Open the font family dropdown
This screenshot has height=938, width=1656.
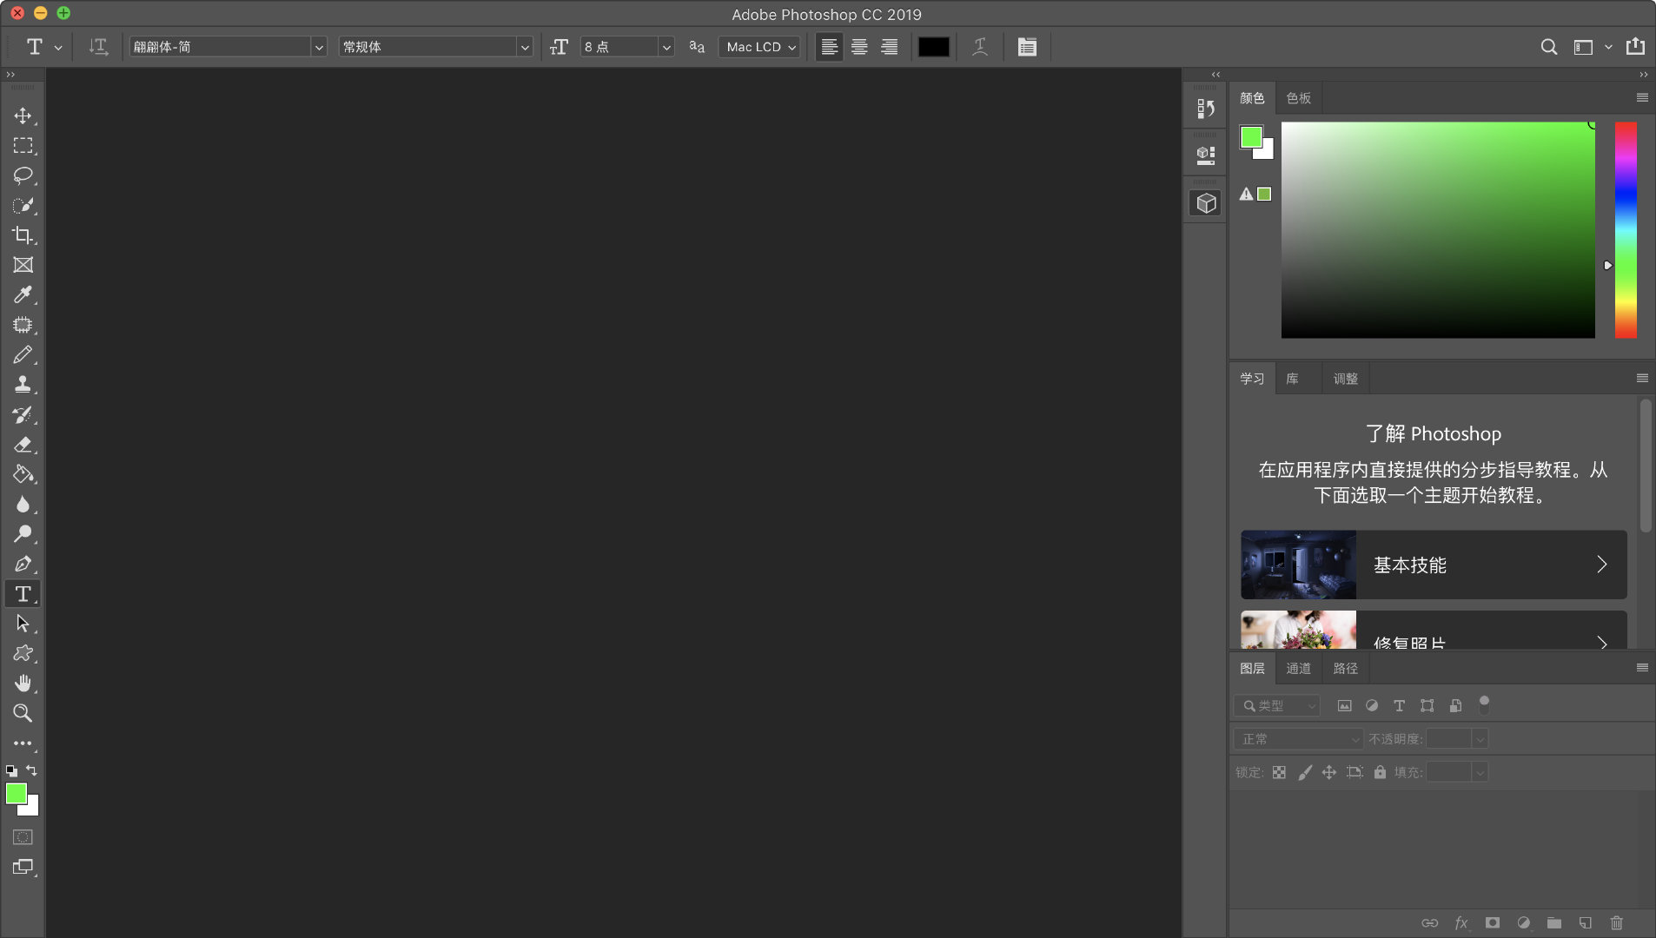(x=319, y=47)
